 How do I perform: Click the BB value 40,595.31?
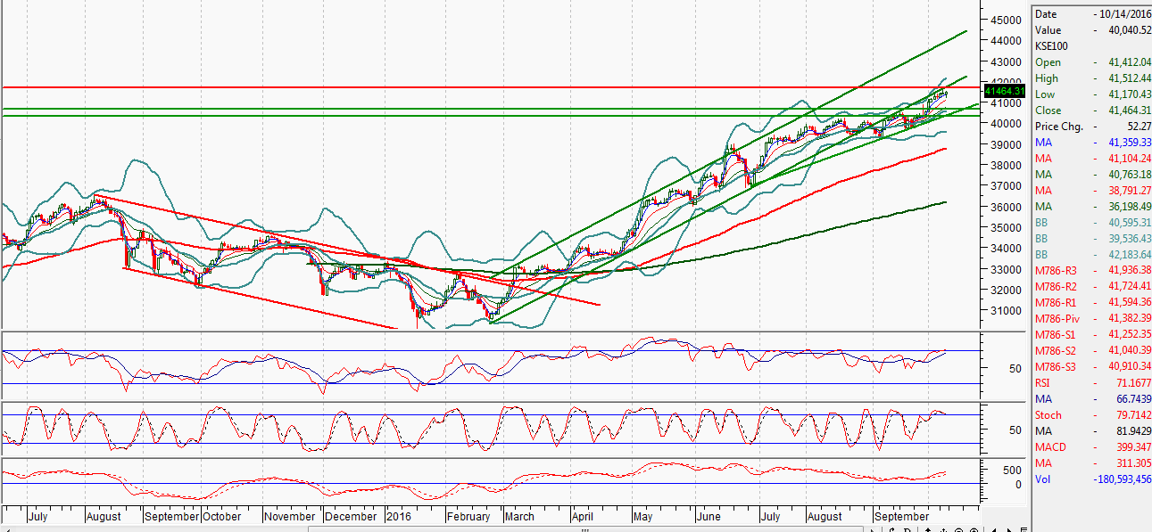click(1129, 223)
